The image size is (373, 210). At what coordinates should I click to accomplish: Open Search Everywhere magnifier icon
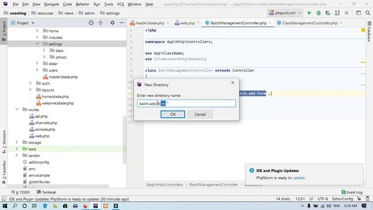click(368, 13)
